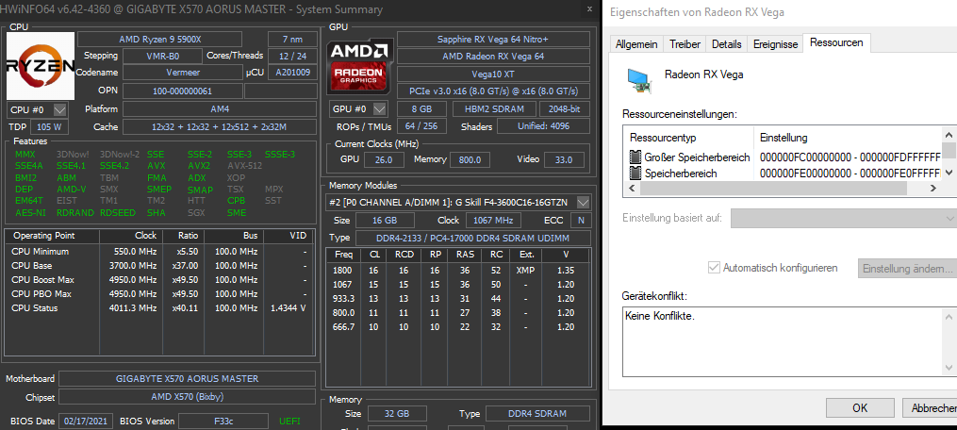Switch to the Treiber tab
957x430 pixels.
pyautogui.click(x=685, y=44)
